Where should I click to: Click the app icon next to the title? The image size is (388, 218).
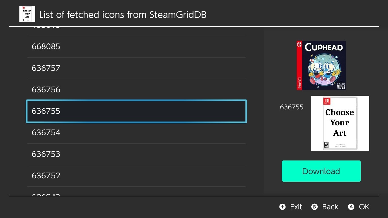[27, 14]
